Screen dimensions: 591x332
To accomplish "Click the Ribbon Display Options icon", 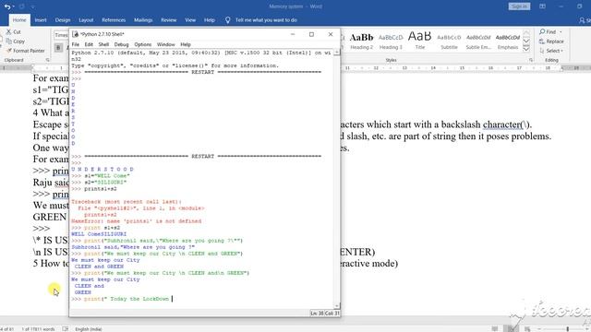I will click(542, 6).
